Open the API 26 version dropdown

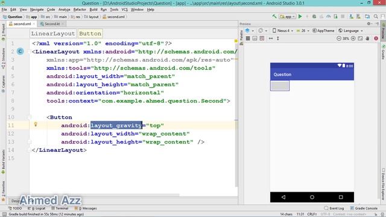pos(303,31)
